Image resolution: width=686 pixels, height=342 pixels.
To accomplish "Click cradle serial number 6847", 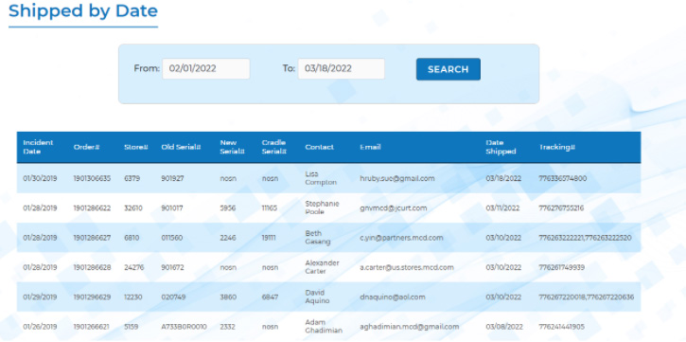I will click(270, 297).
